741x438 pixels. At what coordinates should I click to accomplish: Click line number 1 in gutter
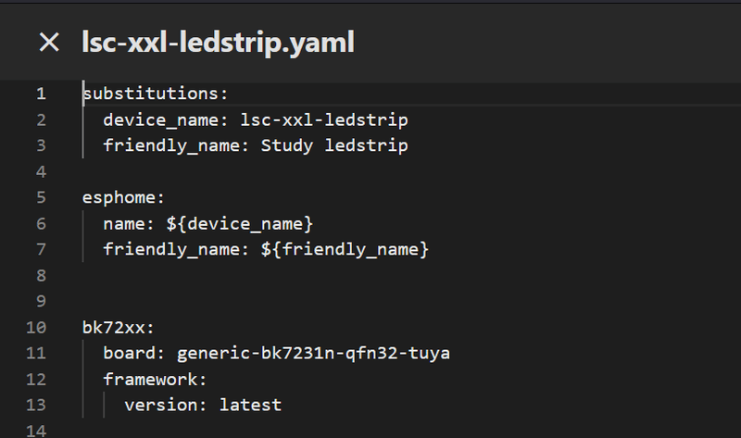pos(40,94)
